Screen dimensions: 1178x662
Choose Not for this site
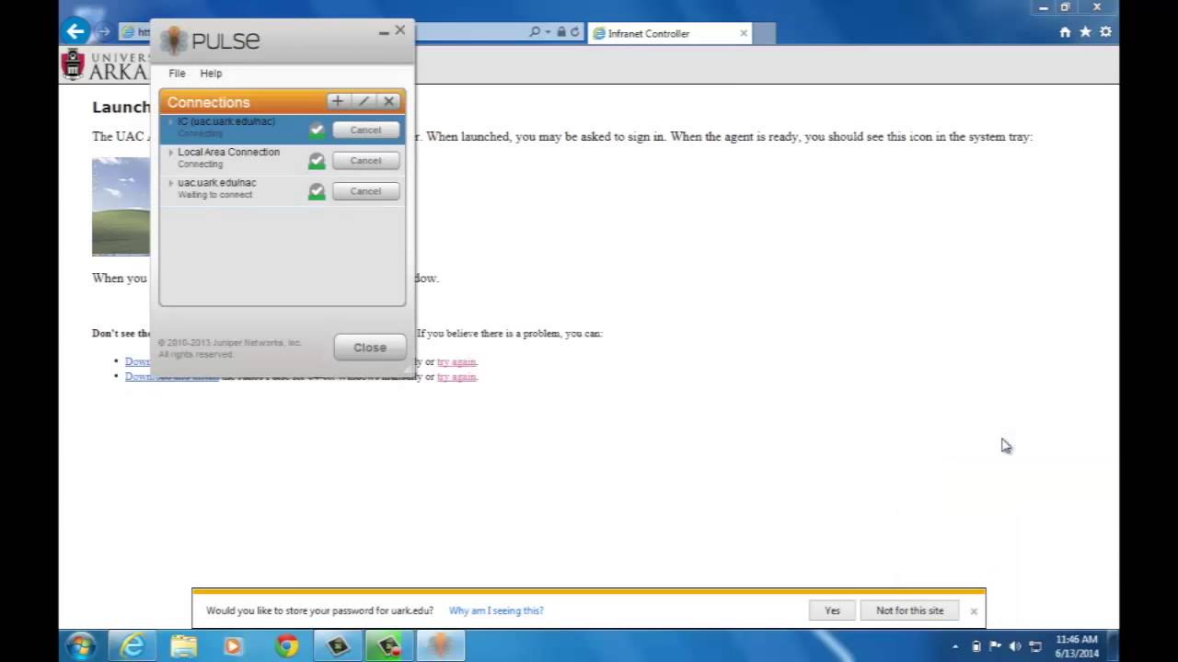909,611
